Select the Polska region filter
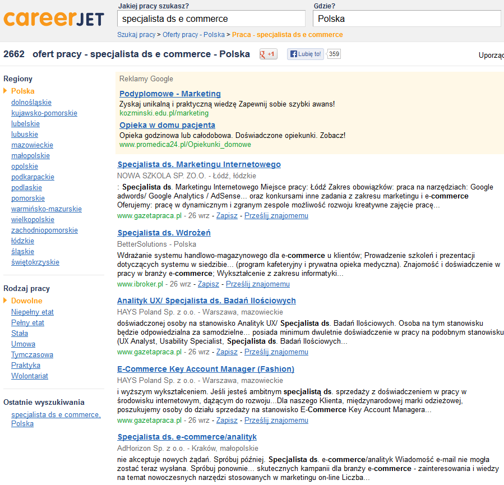This screenshot has height=485, width=504. [23, 91]
